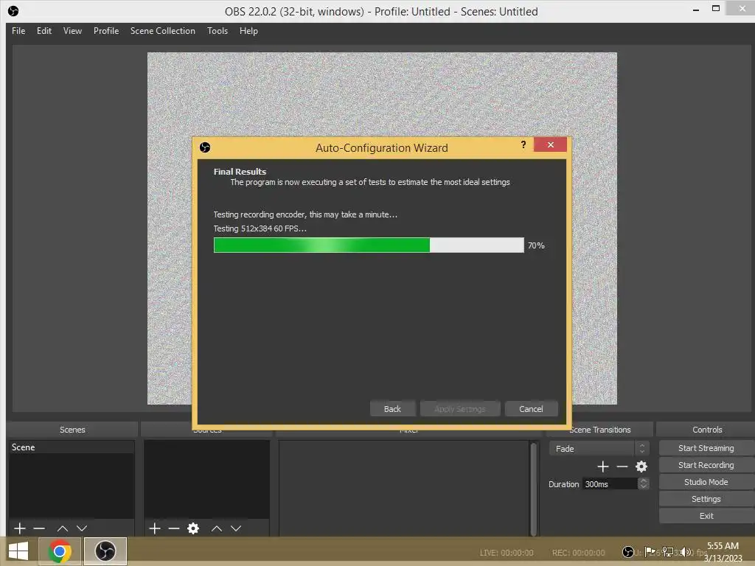Viewport: 755px width, 566px height.
Task: Click Back button in wizard
Action: [x=392, y=408]
